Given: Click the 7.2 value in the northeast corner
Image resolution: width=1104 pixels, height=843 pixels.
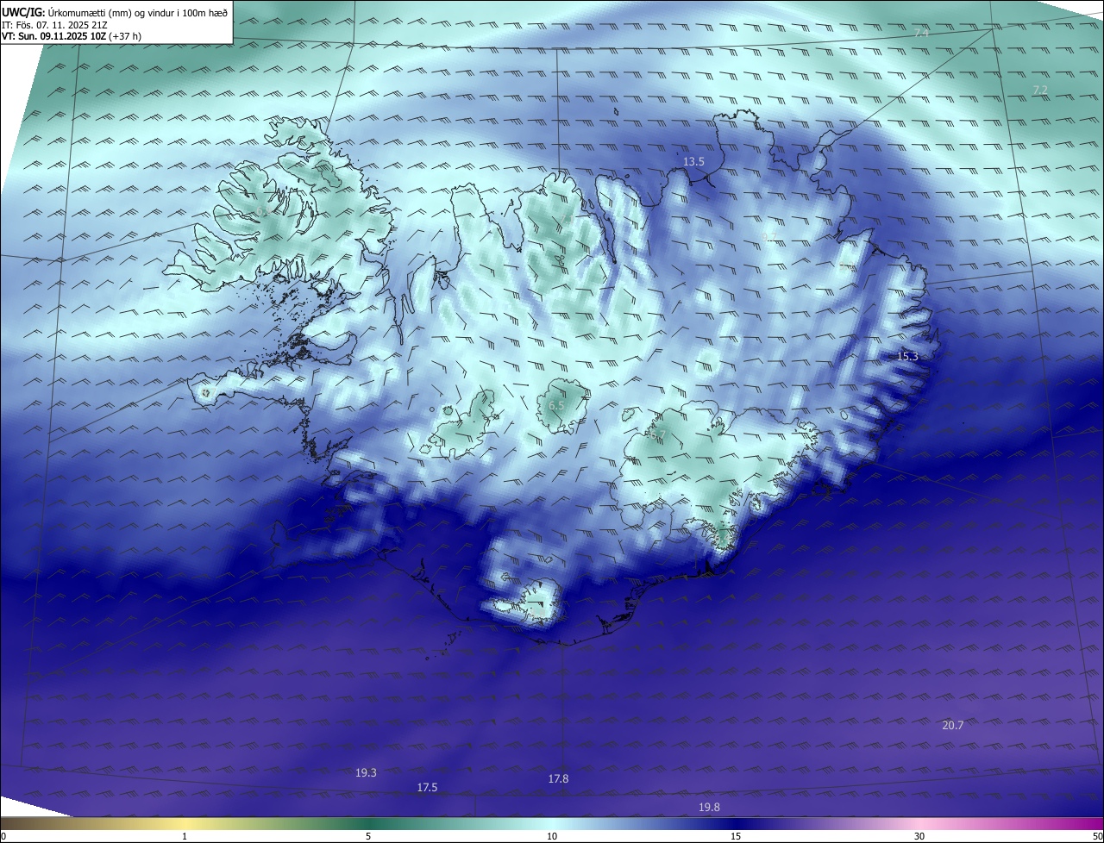Looking at the screenshot, I should click(1040, 90).
